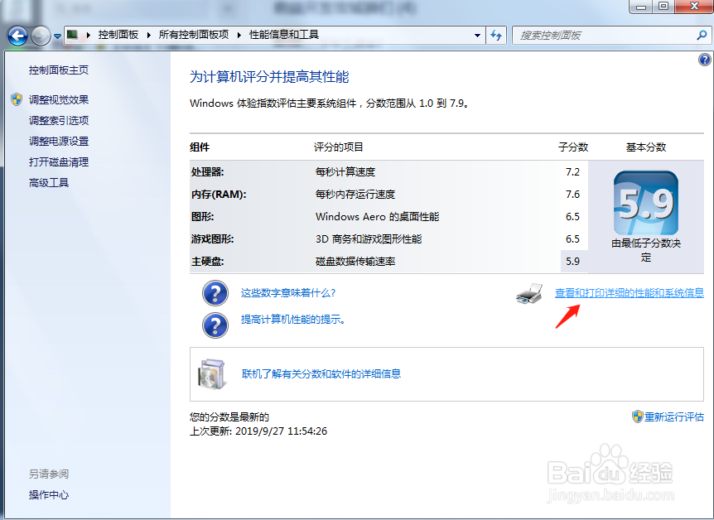
Task: Click the control panel icon in the breadcrumb bar
Action: tap(73, 35)
